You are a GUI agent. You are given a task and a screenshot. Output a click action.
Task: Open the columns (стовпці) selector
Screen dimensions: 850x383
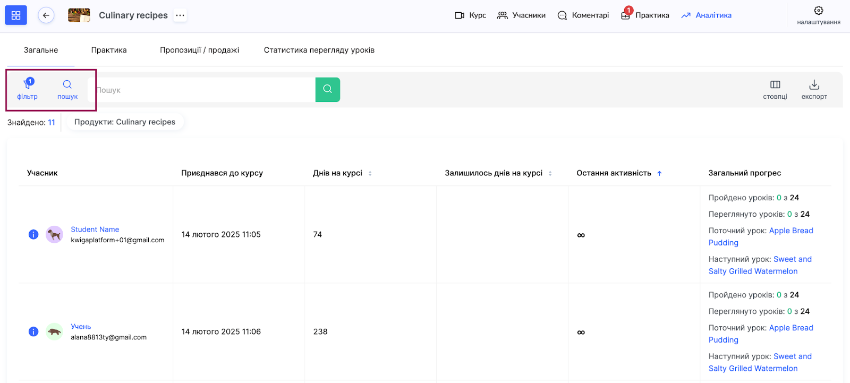(x=775, y=85)
